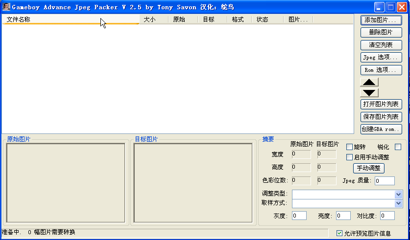The height and width of the screenshot is (240, 410).
Task: Expand the 取样方式 dropdown
Action: tap(398, 203)
